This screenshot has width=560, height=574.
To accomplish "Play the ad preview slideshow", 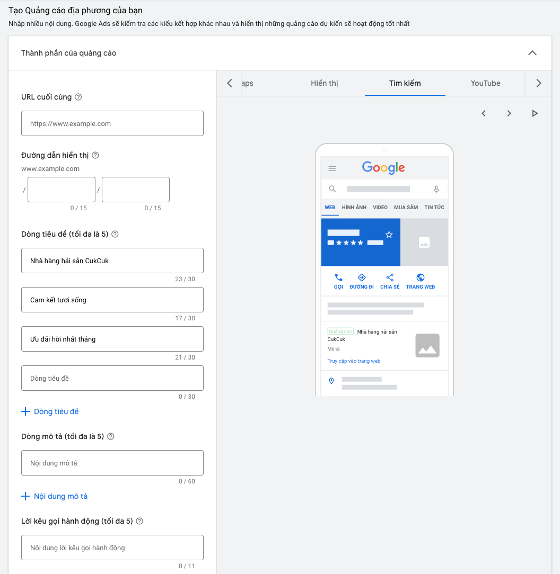I will point(535,113).
